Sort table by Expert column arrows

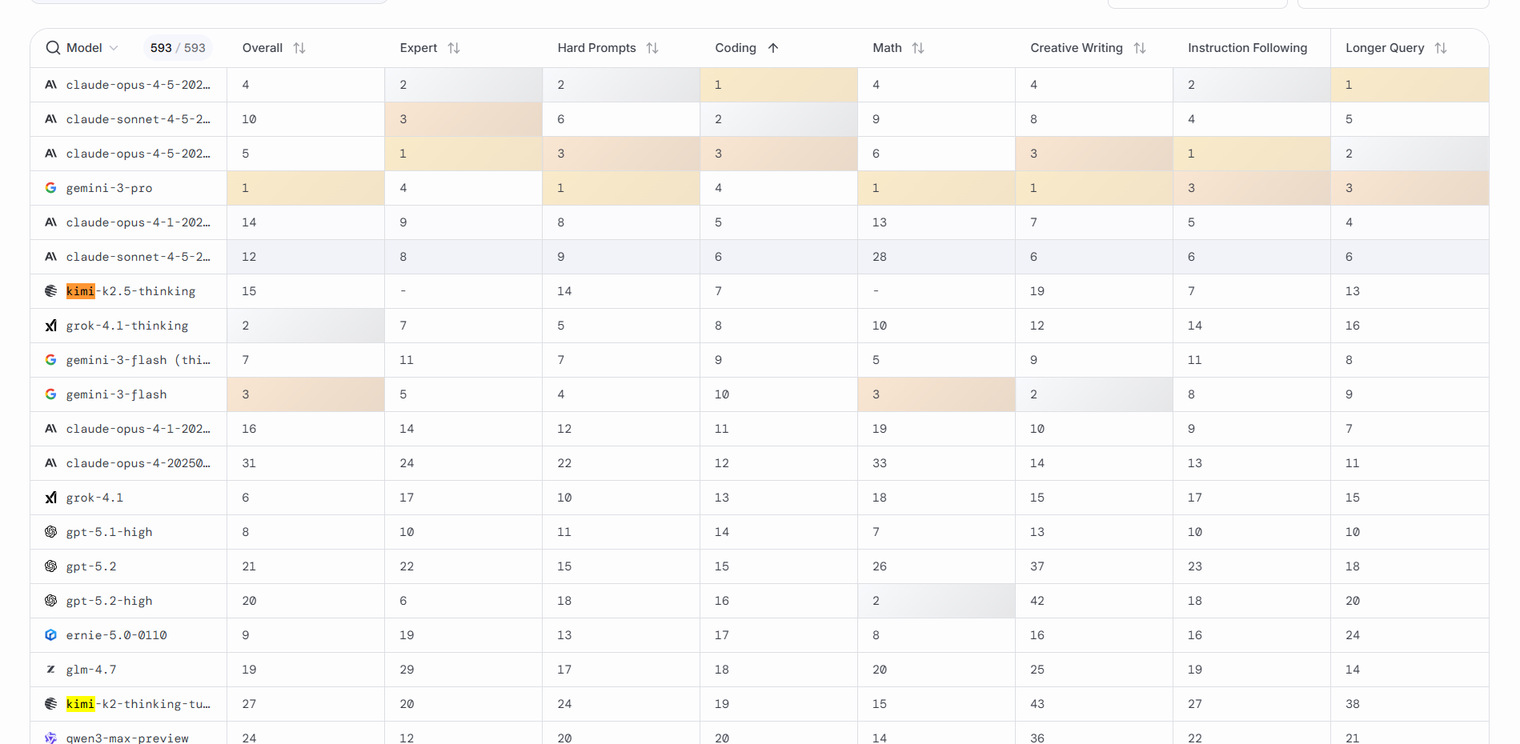coord(454,48)
